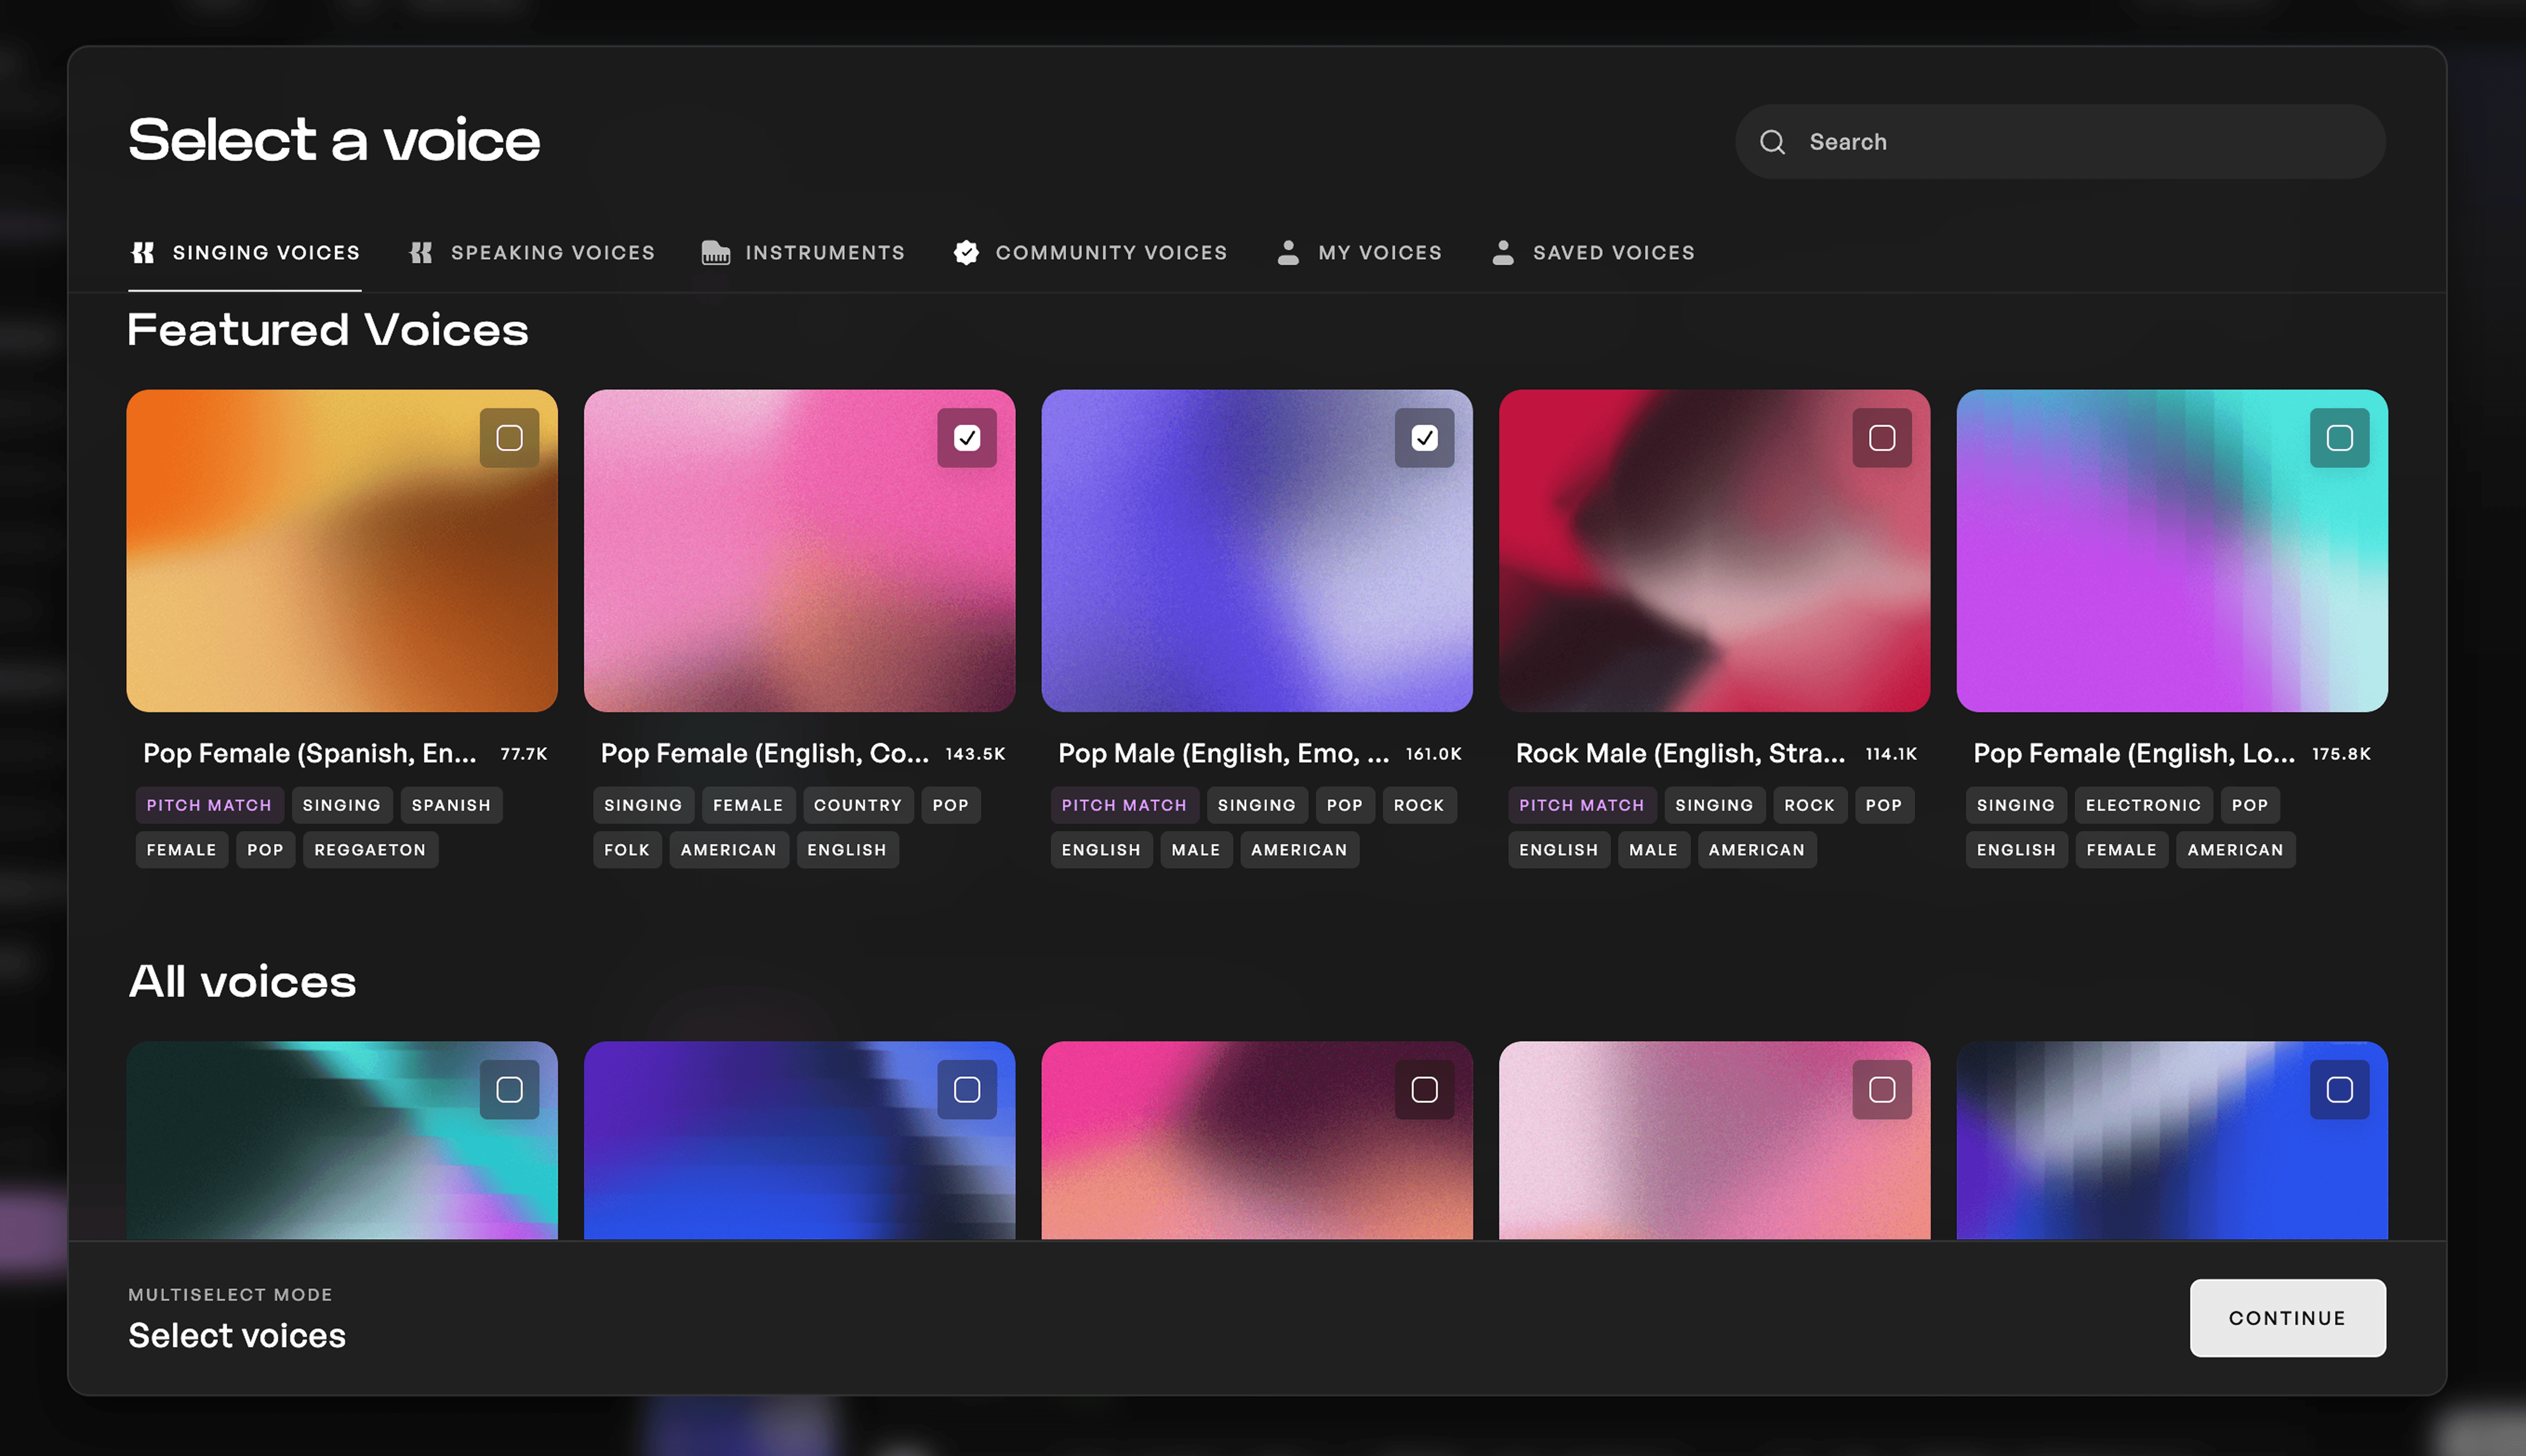Click the FOLK tag
Image resolution: width=2526 pixels, height=1456 pixels.
tap(627, 850)
